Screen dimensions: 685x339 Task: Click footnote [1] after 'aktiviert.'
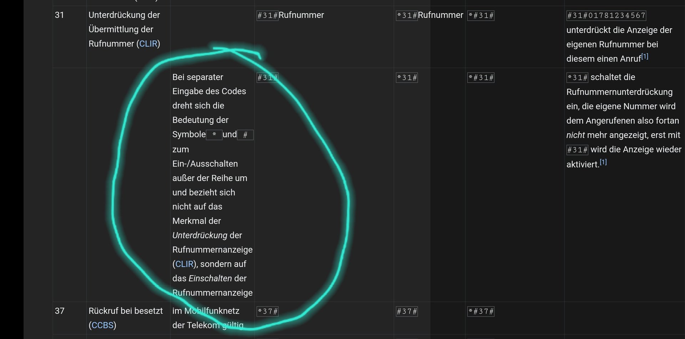(603, 162)
